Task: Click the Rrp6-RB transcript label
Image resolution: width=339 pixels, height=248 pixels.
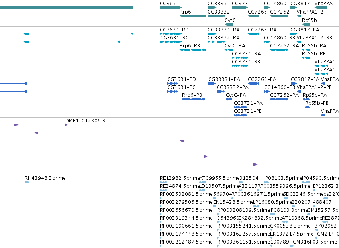Action: coord(190,46)
